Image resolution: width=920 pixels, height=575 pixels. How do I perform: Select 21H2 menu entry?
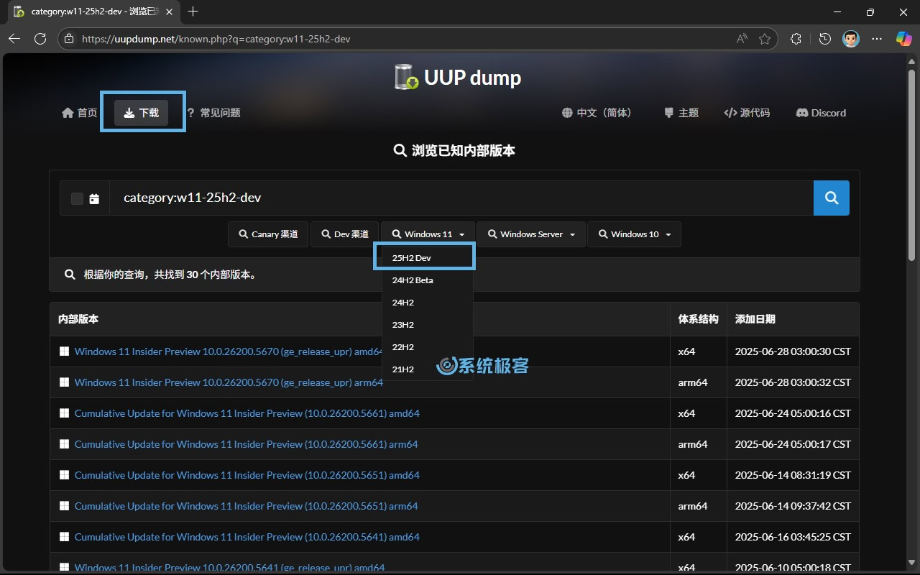coord(427,369)
